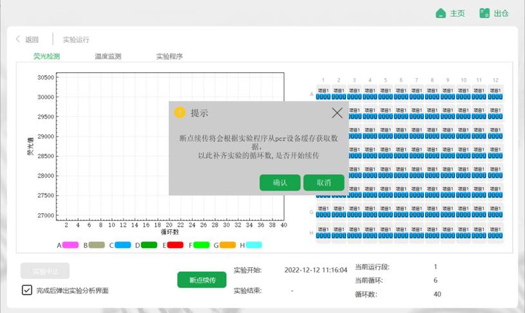525x313 pixels.
Task: Close the 提示 dialog with X
Action: point(337,113)
